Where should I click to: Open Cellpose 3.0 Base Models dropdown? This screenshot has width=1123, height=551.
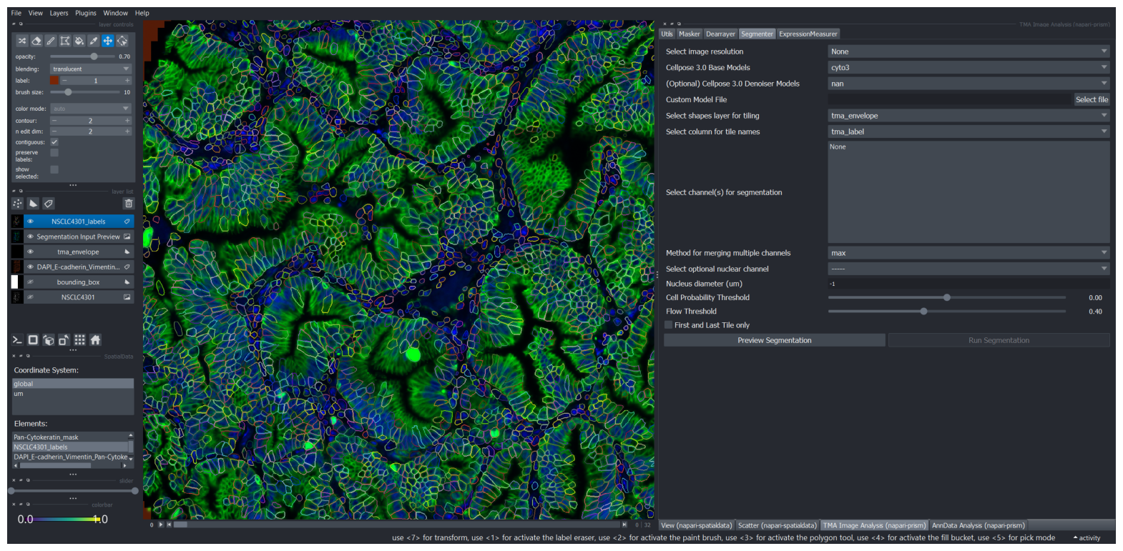click(968, 67)
